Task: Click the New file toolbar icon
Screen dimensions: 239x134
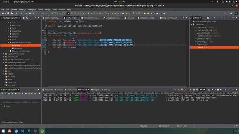Action: 3,13
